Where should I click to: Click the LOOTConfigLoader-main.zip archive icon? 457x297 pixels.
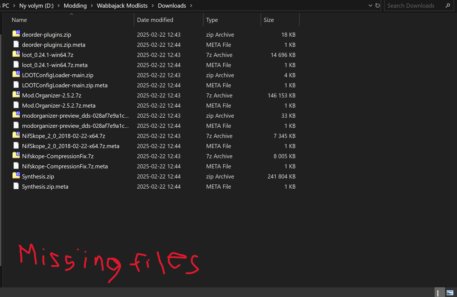click(16, 75)
